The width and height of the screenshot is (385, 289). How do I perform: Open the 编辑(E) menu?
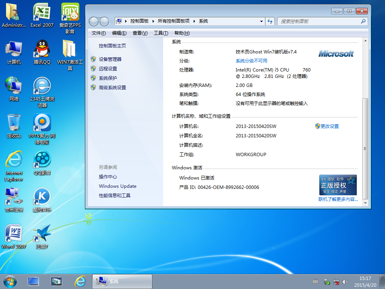(x=119, y=33)
